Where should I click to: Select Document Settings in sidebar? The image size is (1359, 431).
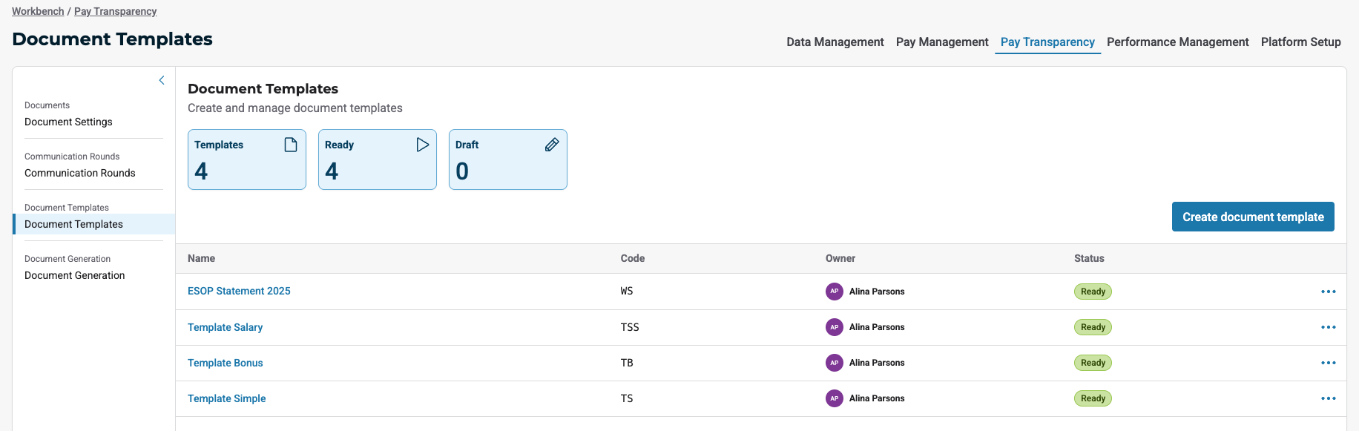point(68,122)
